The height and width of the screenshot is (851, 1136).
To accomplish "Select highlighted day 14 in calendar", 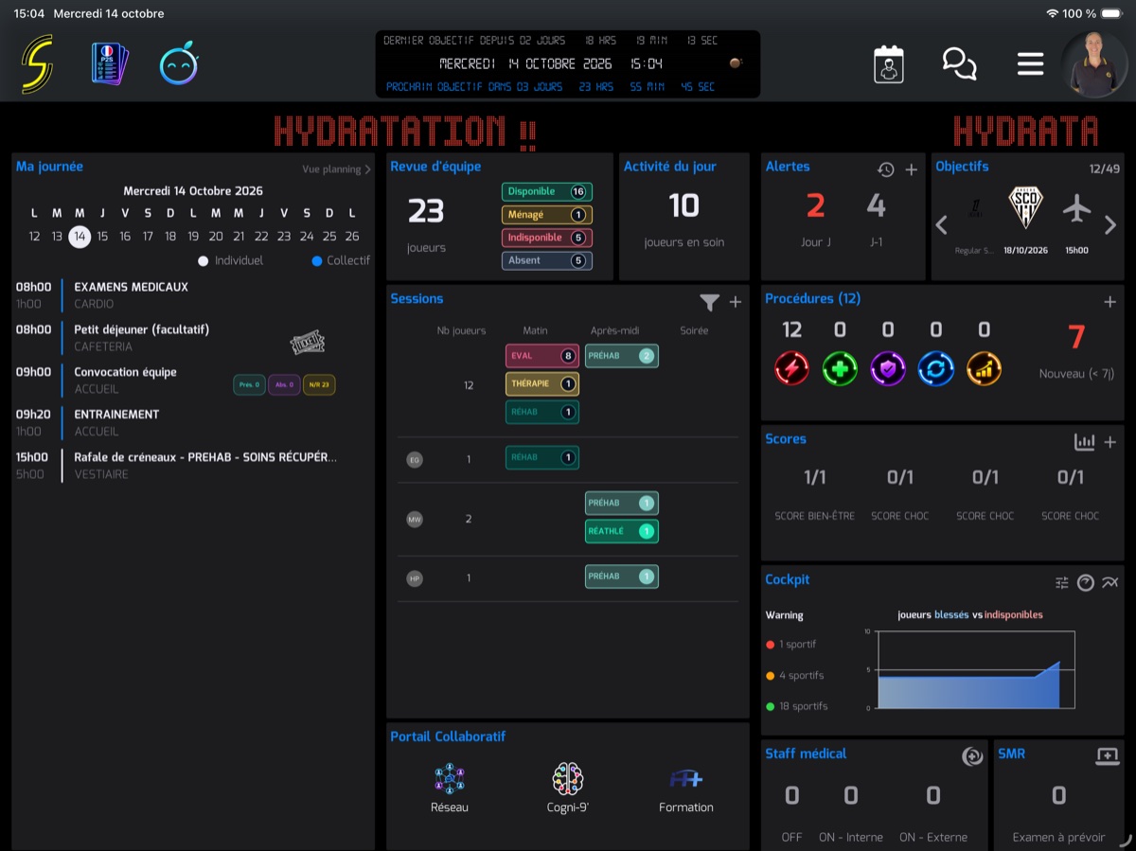I will tap(80, 237).
